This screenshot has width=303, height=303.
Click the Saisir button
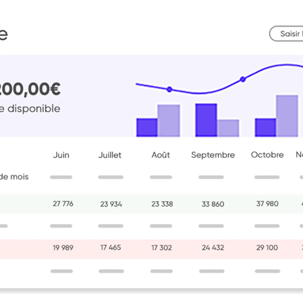286,34
